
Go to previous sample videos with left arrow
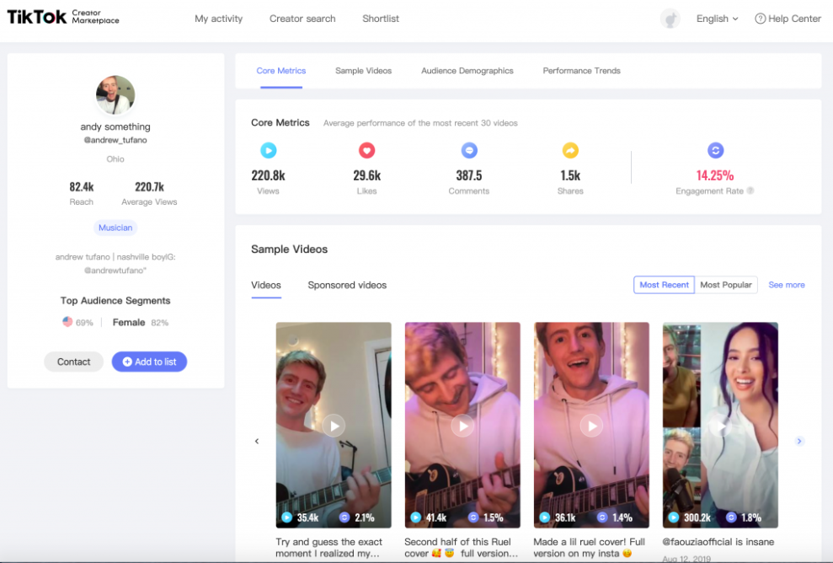click(x=257, y=441)
